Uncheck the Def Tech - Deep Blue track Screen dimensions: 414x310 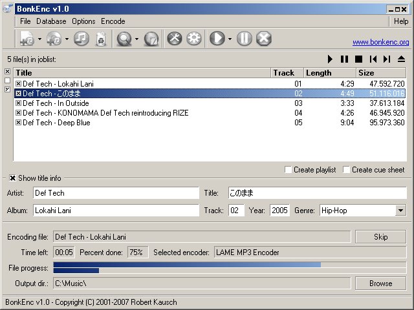pos(18,123)
